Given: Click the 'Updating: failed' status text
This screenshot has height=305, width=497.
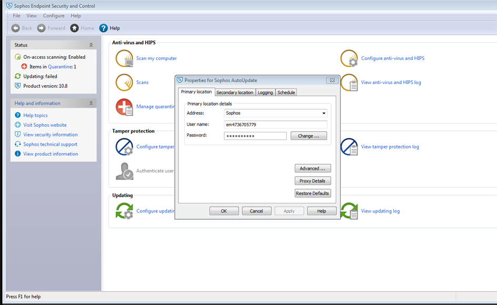Looking at the screenshot, I should 40,76.
